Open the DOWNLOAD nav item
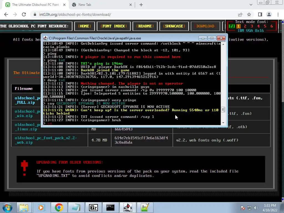284x213 pixels. 206,26
